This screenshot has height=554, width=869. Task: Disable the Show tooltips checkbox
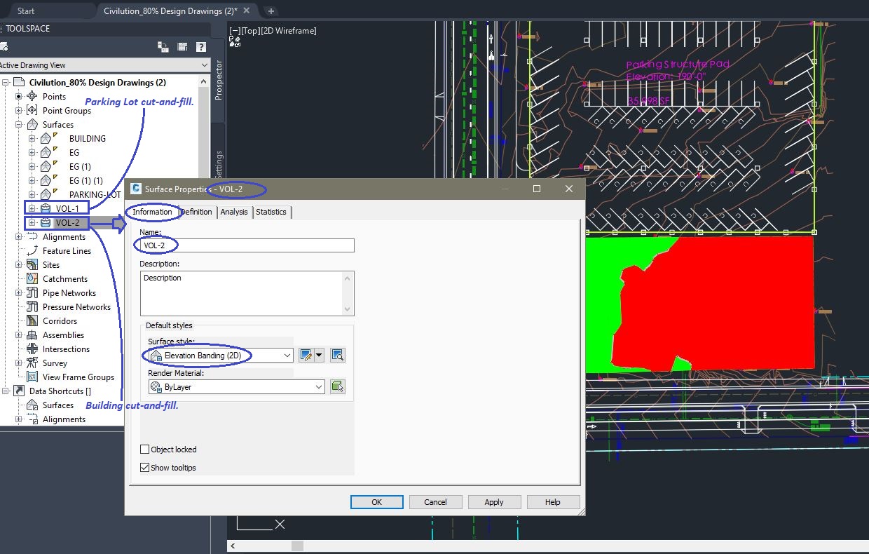click(x=144, y=467)
